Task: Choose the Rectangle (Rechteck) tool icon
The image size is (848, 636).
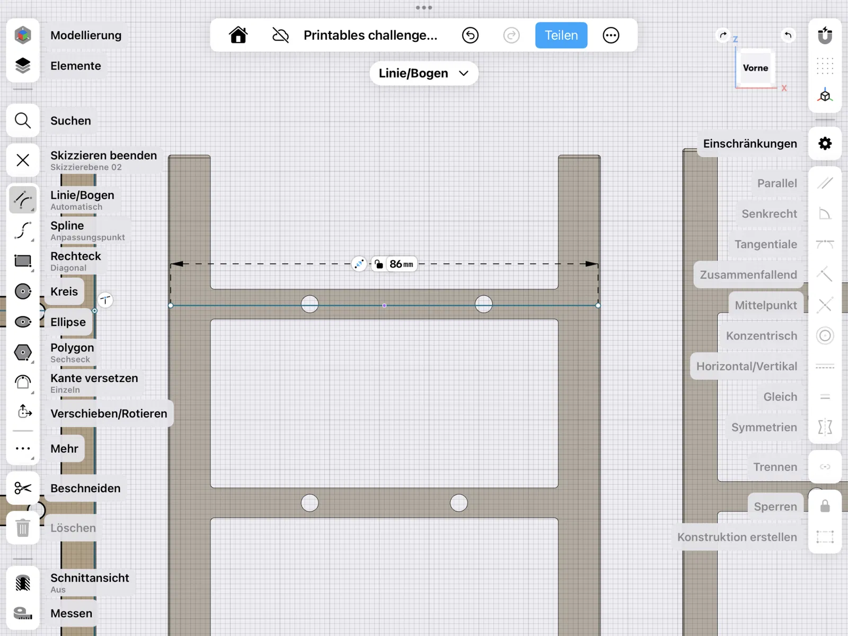Action: [23, 261]
